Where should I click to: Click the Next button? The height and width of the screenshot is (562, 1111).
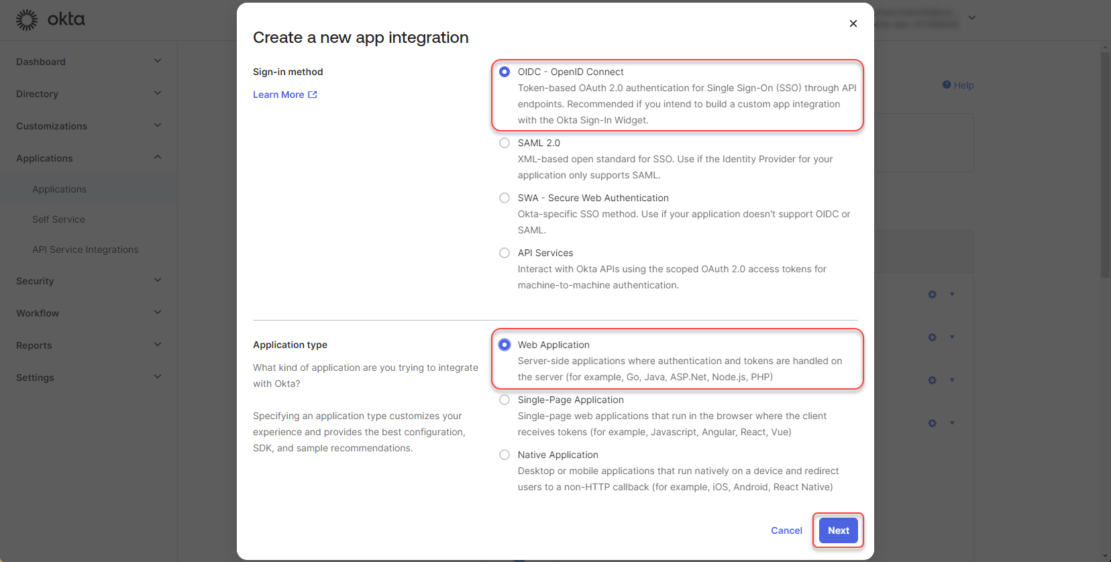point(838,530)
